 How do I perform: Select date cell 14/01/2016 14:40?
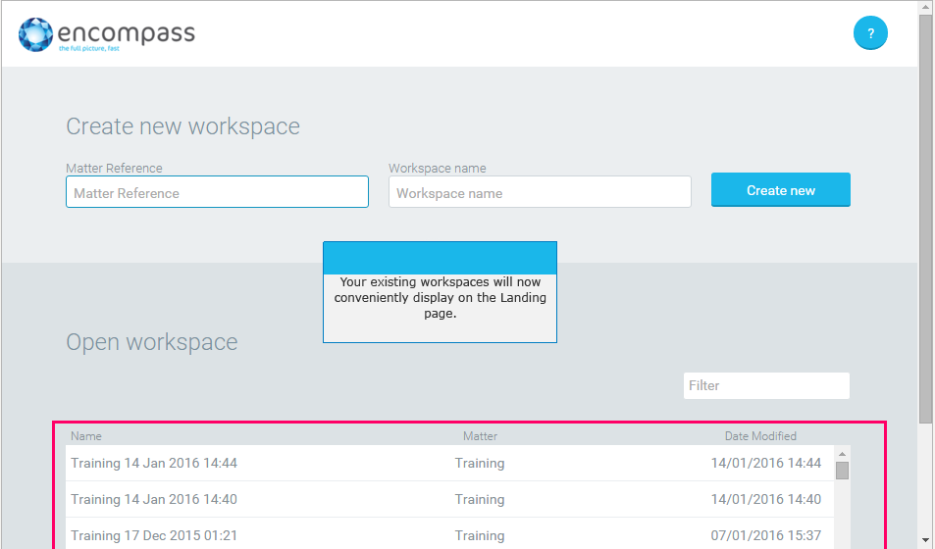coord(765,500)
